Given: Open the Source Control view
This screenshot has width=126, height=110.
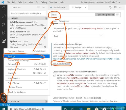Looking at the screenshot, I should tap(4, 24).
